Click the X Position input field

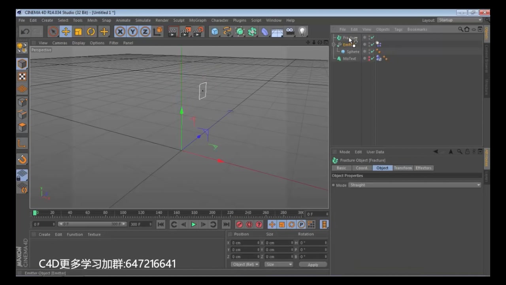[x=244, y=242]
